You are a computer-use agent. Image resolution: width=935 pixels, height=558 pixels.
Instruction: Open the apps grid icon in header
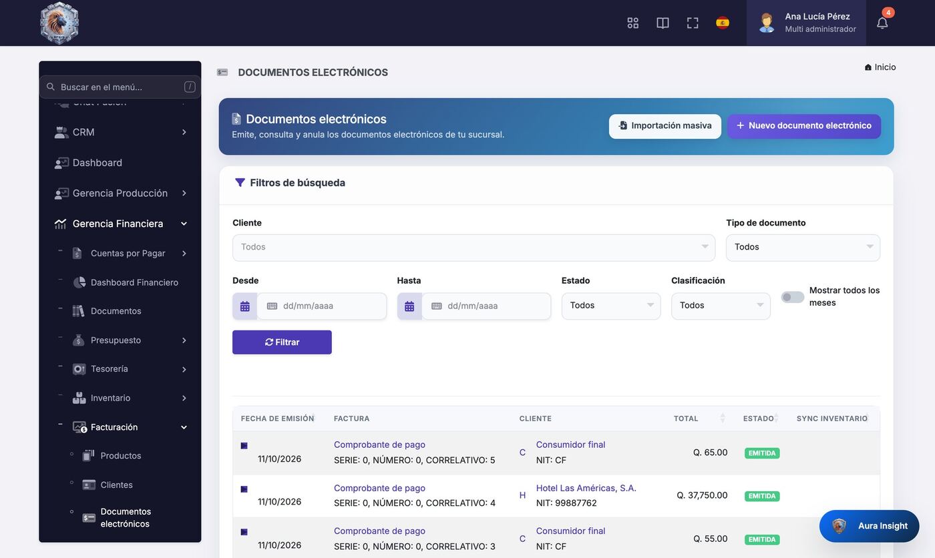[632, 23]
